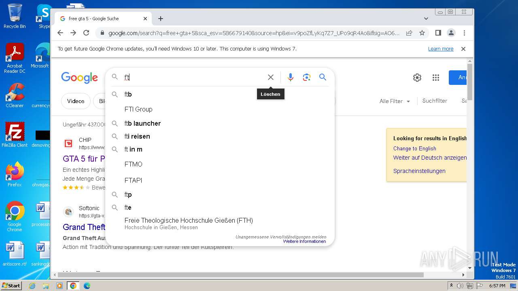This screenshot has width=518, height=291.
Task: Click the vertical page scrollbar
Action: click(469, 82)
